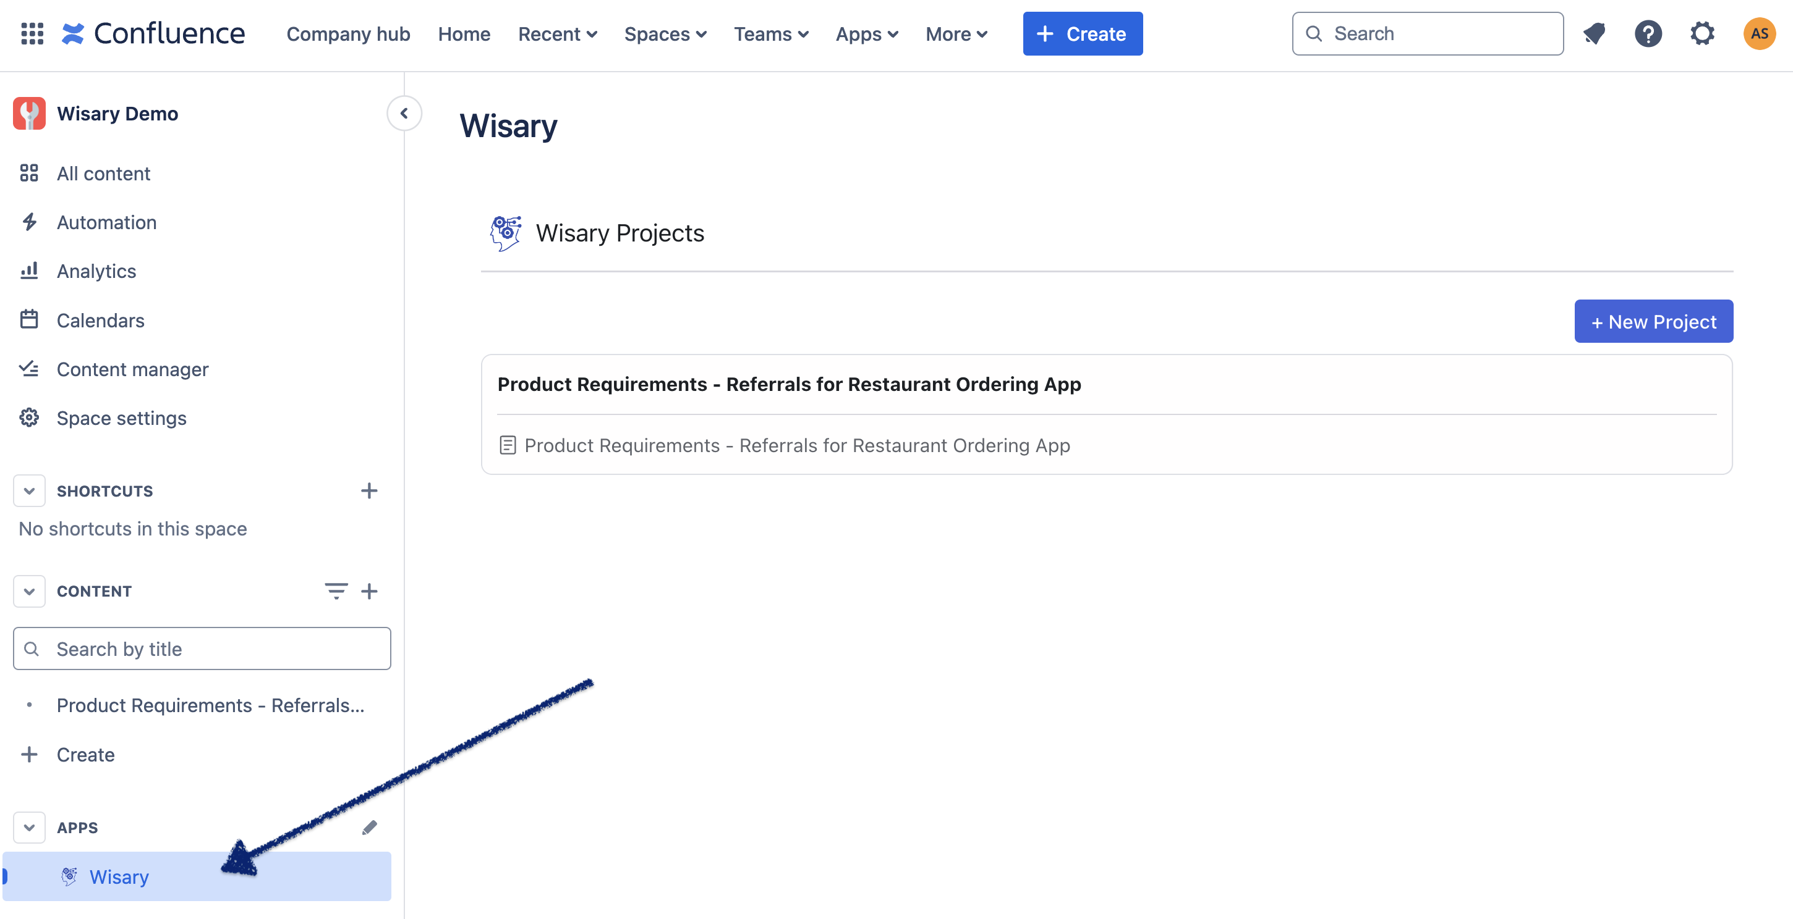
Task: Click the Analytics bar chart icon
Action: 29,270
